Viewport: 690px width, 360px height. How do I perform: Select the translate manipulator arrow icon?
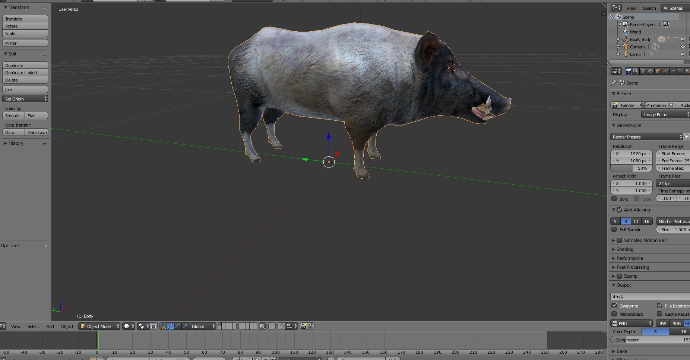coord(170,326)
